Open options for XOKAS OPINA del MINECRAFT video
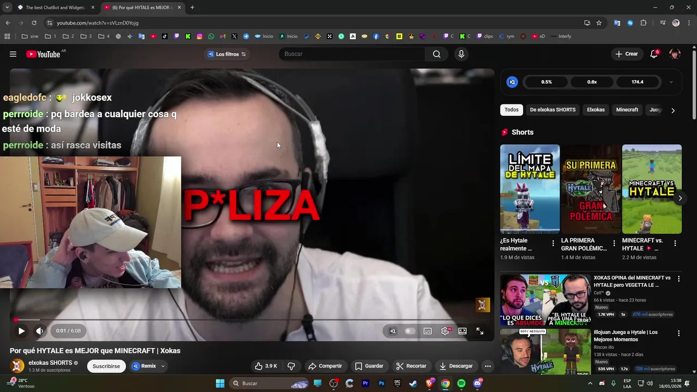Image resolution: width=697 pixels, height=392 pixels. click(678, 279)
